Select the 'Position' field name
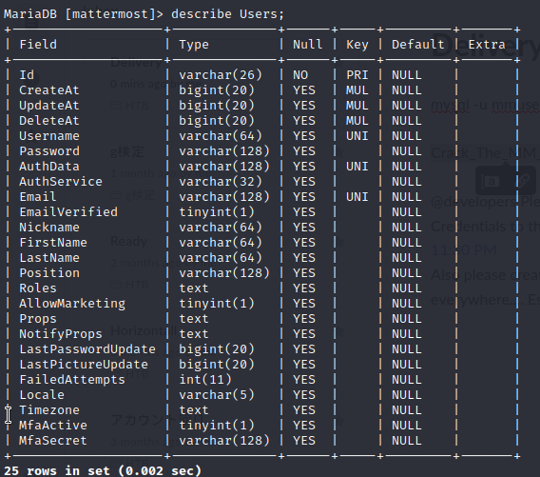 [x=49, y=273]
